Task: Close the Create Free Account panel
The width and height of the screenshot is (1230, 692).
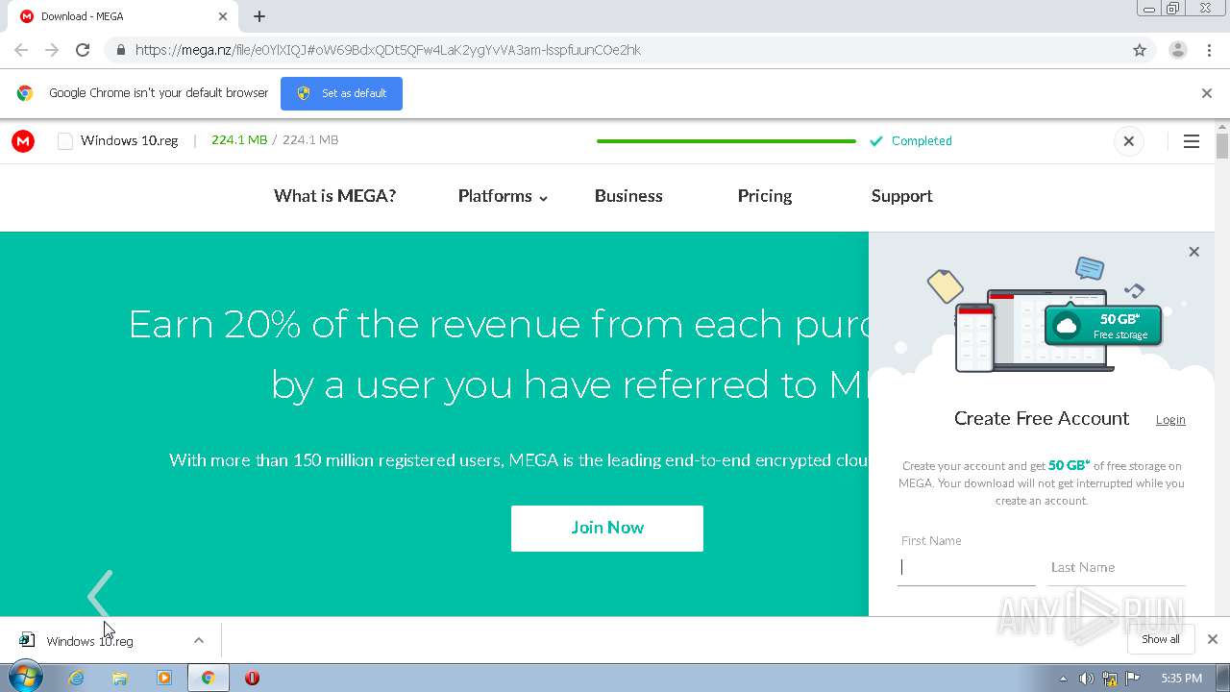Action: 1193,252
